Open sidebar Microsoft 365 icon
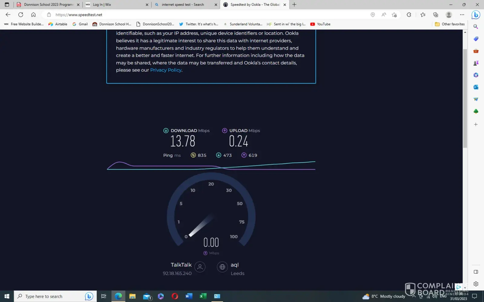 pos(476,75)
